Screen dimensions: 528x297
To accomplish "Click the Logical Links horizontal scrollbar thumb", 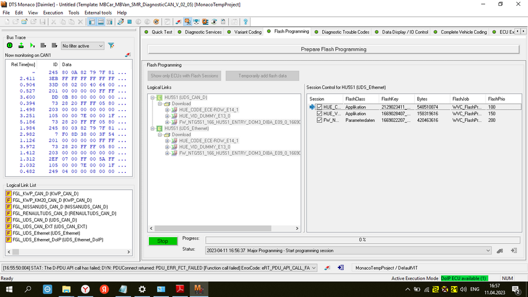I will point(213,228).
